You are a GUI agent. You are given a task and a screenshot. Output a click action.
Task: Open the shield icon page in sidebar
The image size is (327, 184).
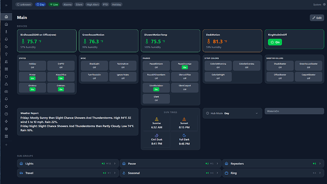(6, 76)
